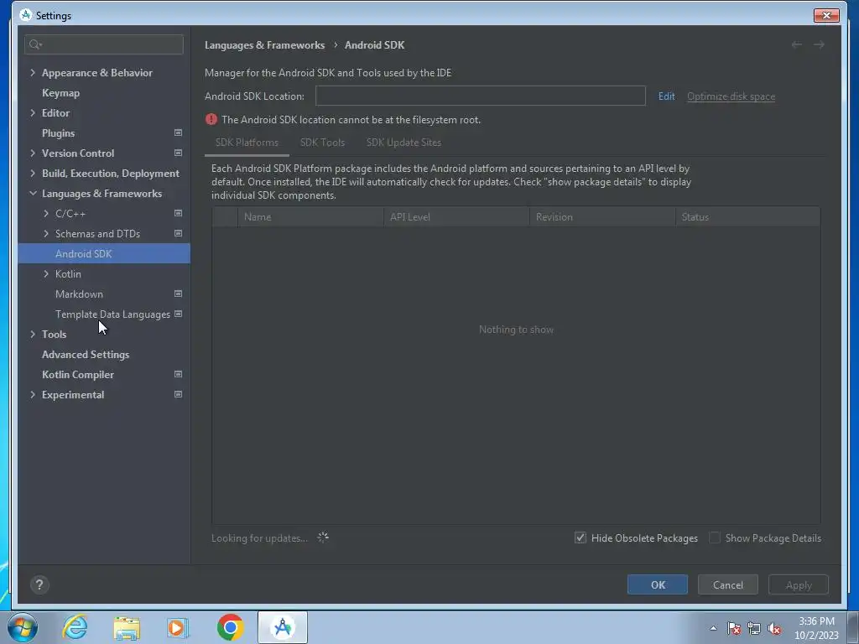Show hidden tray icons arrow
Viewport: 859px width, 644px height.
tap(713, 629)
